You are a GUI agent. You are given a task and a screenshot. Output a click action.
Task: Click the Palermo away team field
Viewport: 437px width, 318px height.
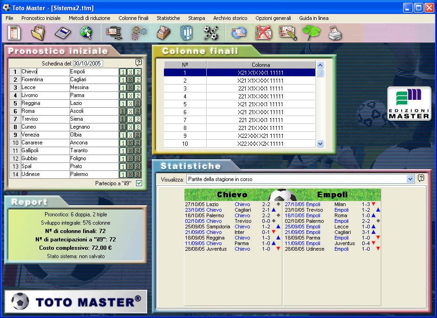tap(94, 174)
